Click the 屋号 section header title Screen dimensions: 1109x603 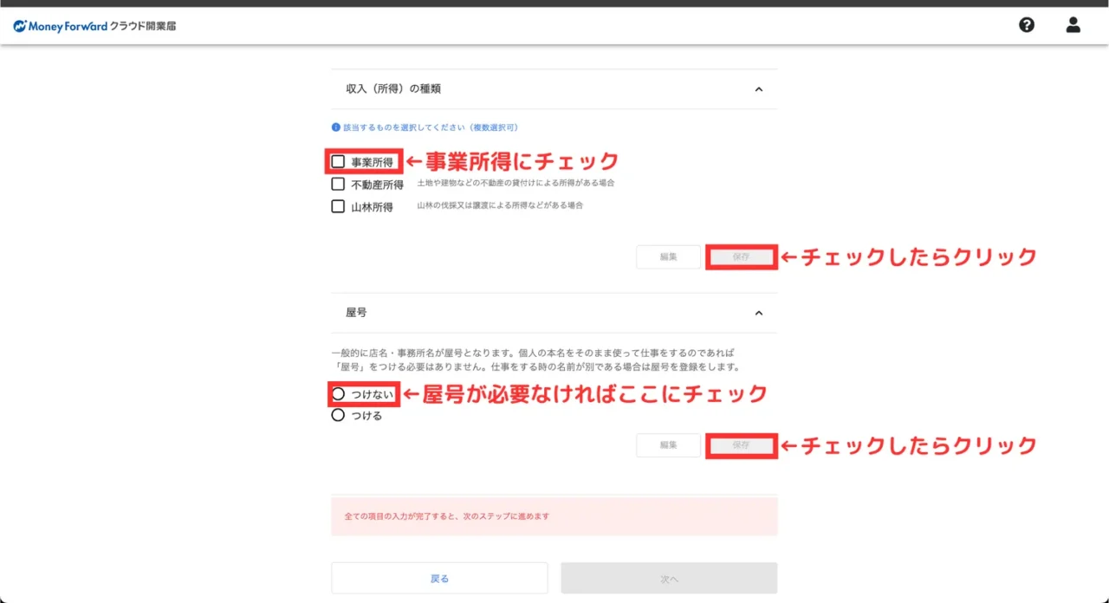point(356,313)
